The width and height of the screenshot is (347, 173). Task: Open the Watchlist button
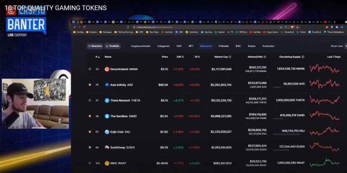[x=95, y=46]
